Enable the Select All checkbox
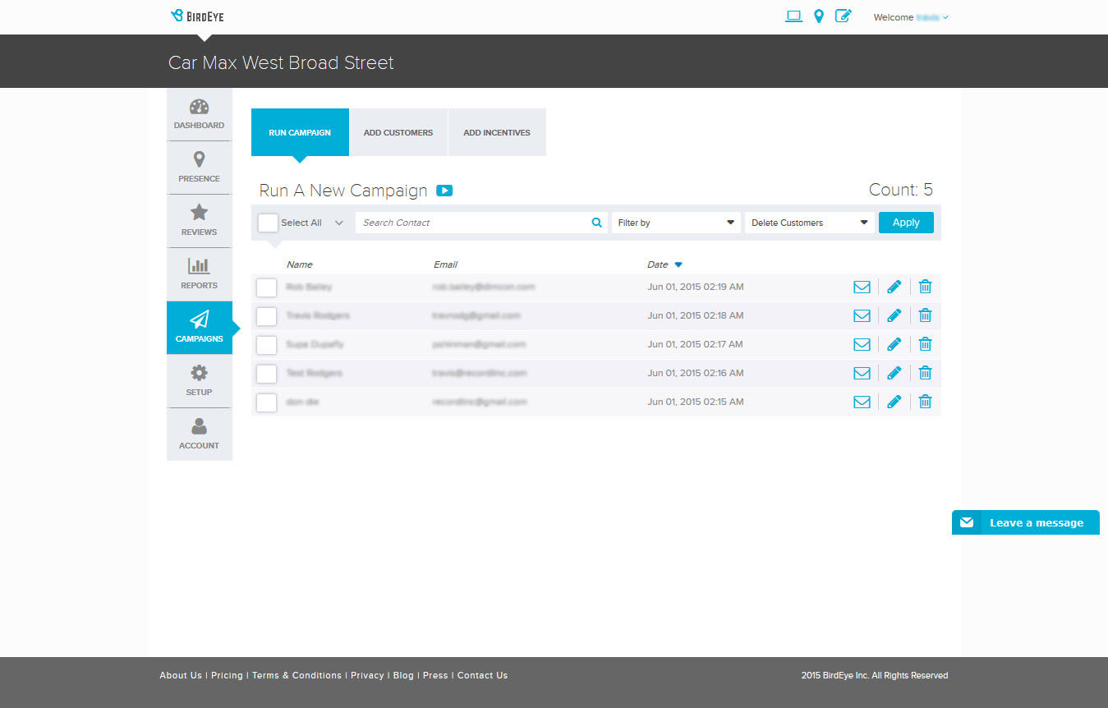Image resolution: width=1108 pixels, height=708 pixels. point(267,222)
